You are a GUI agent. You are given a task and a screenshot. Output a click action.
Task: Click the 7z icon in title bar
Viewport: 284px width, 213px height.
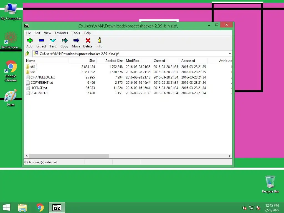pos(27,26)
